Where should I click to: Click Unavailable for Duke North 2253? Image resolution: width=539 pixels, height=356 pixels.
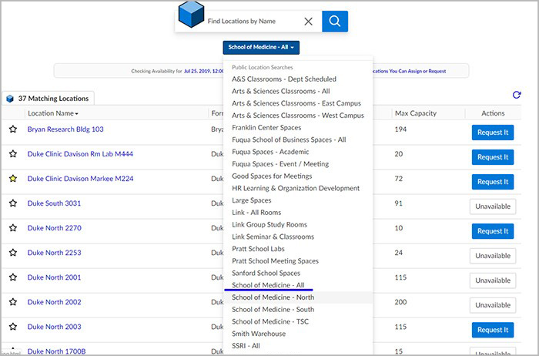[493, 256]
